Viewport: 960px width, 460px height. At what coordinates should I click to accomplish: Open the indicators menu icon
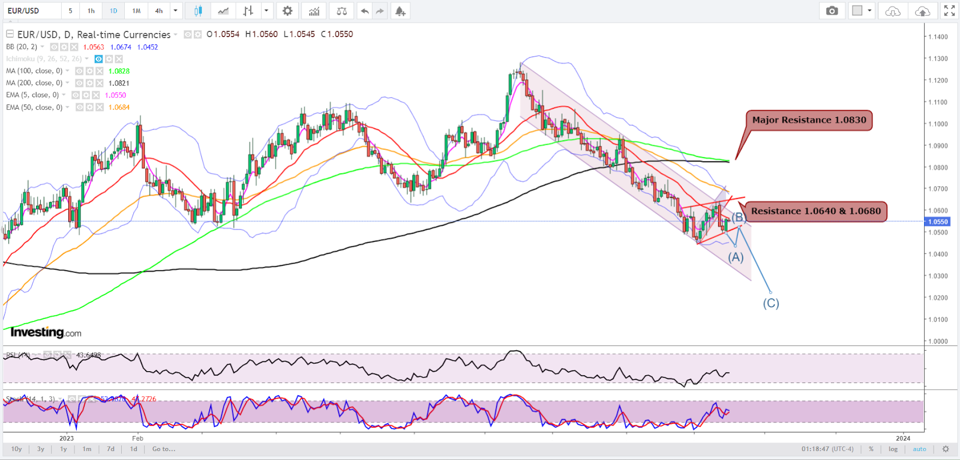[x=314, y=11]
